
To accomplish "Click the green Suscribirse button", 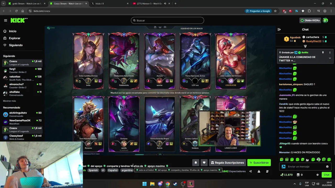I will click(x=259, y=162).
